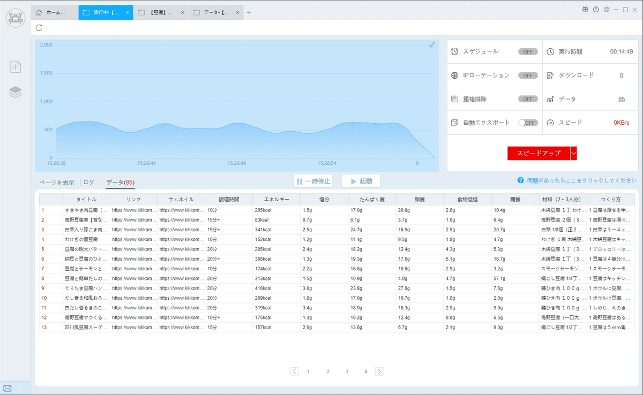Select the データ(85) tab
Viewport: 643px width, 395px height.
120,183
